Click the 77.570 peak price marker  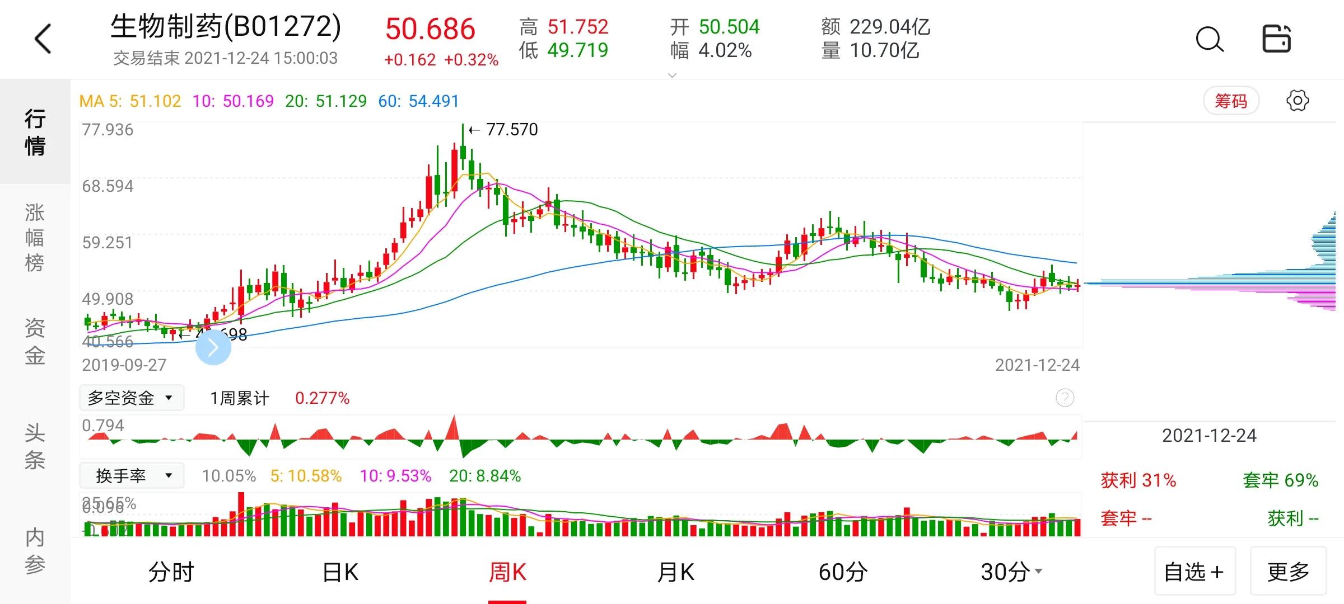click(x=504, y=130)
